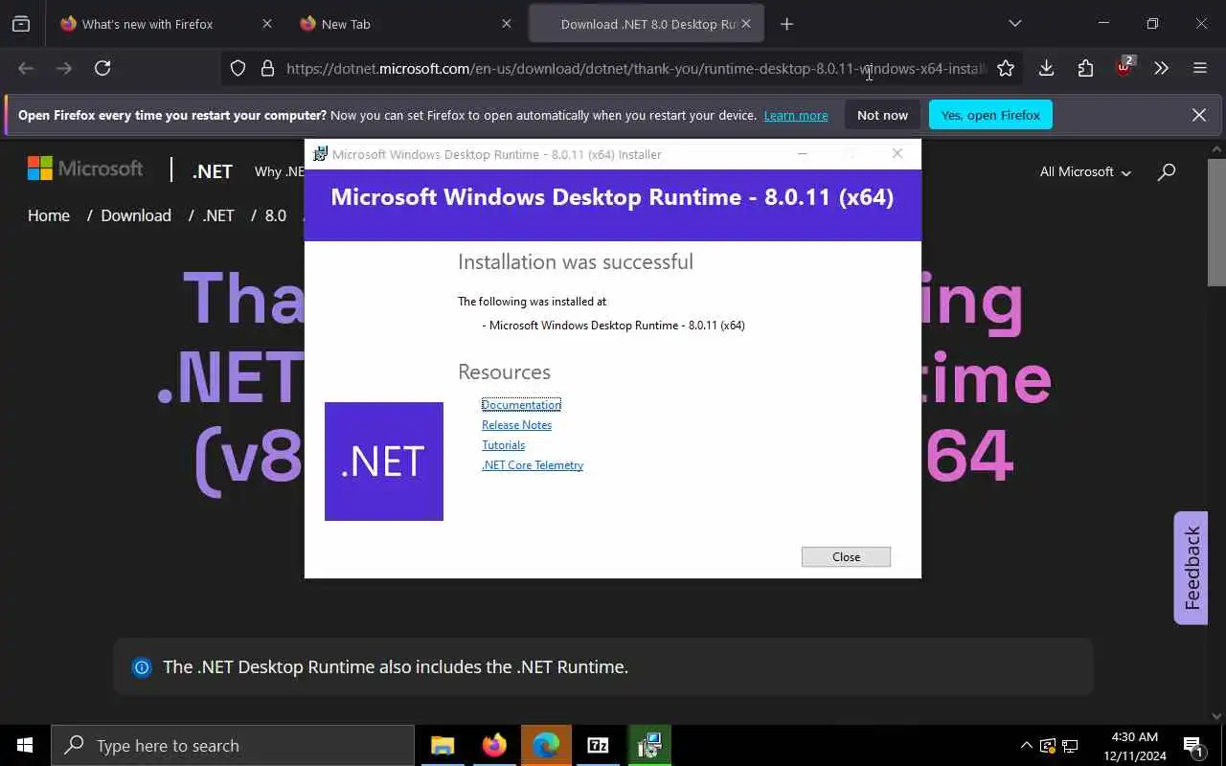Go to Home in the breadcrumb
The image size is (1226, 766).
[49, 215]
